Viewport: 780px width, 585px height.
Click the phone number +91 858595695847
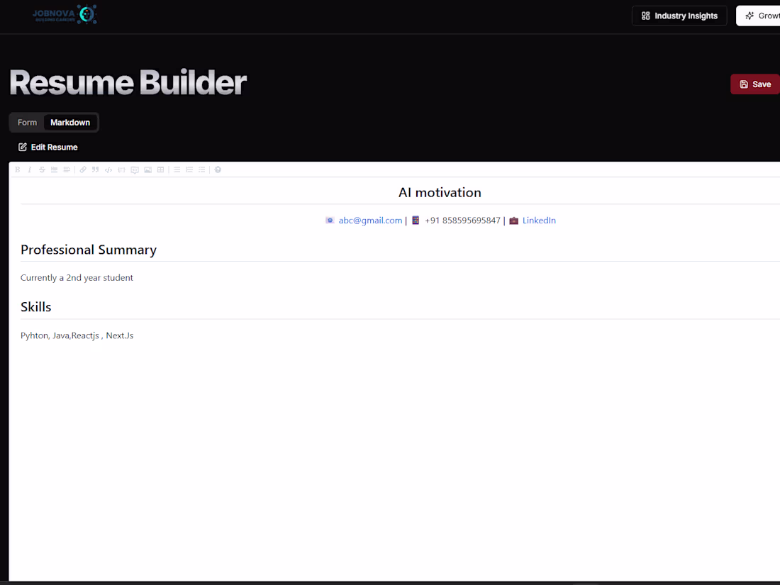462,221
